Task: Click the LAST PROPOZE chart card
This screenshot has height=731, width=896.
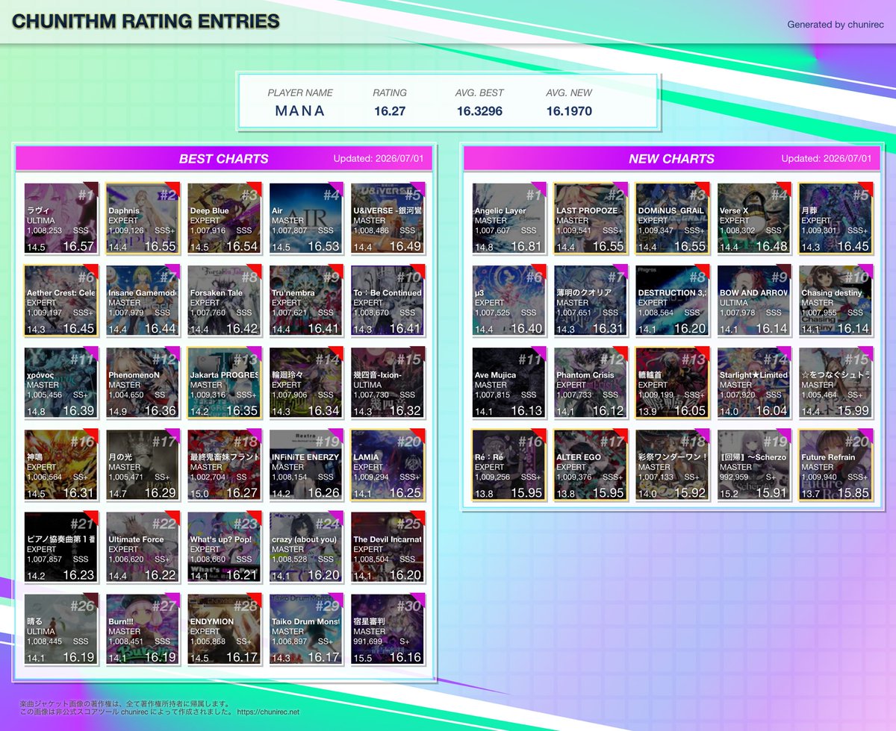Action: pyautogui.click(x=591, y=218)
